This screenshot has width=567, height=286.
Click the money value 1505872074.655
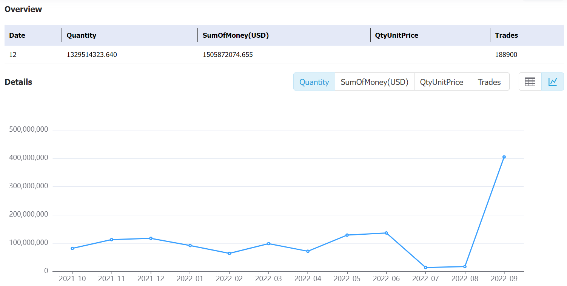point(228,55)
